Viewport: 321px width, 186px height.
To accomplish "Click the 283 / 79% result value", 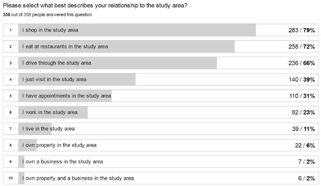I will pos(302,30).
